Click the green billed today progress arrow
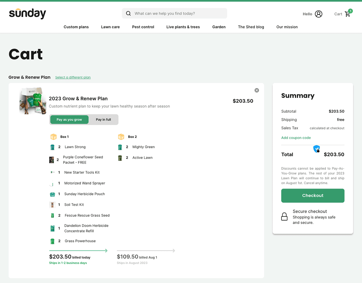Image resolution: width=362 pixels, height=283 pixels. coord(78,250)
